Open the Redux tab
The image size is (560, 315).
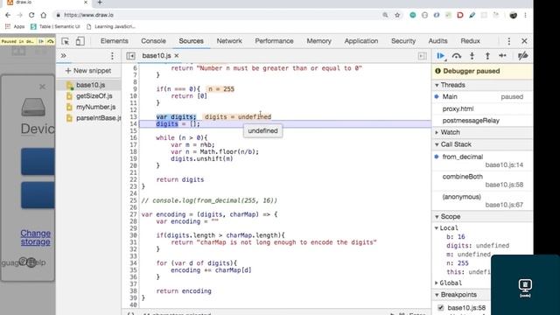point(471,41)
